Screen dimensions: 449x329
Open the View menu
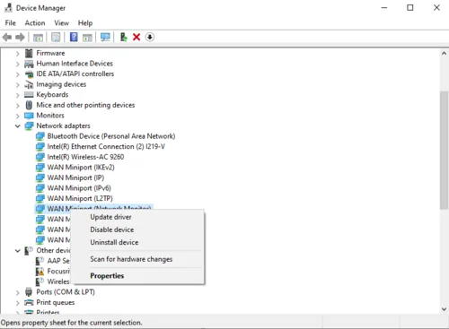[x=61, y=23]
